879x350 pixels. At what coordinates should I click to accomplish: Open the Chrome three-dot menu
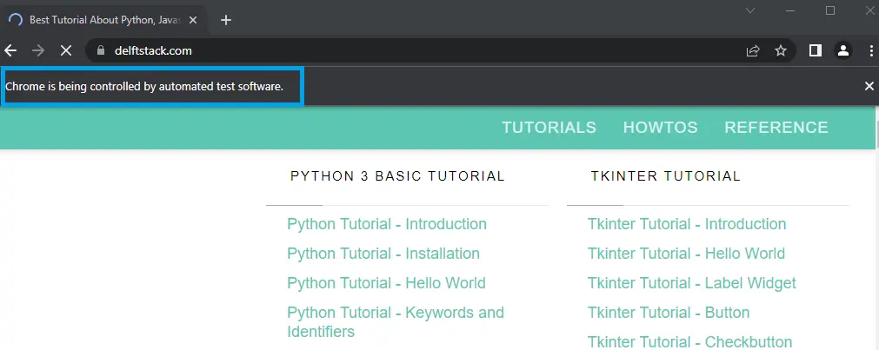[871, 51]
